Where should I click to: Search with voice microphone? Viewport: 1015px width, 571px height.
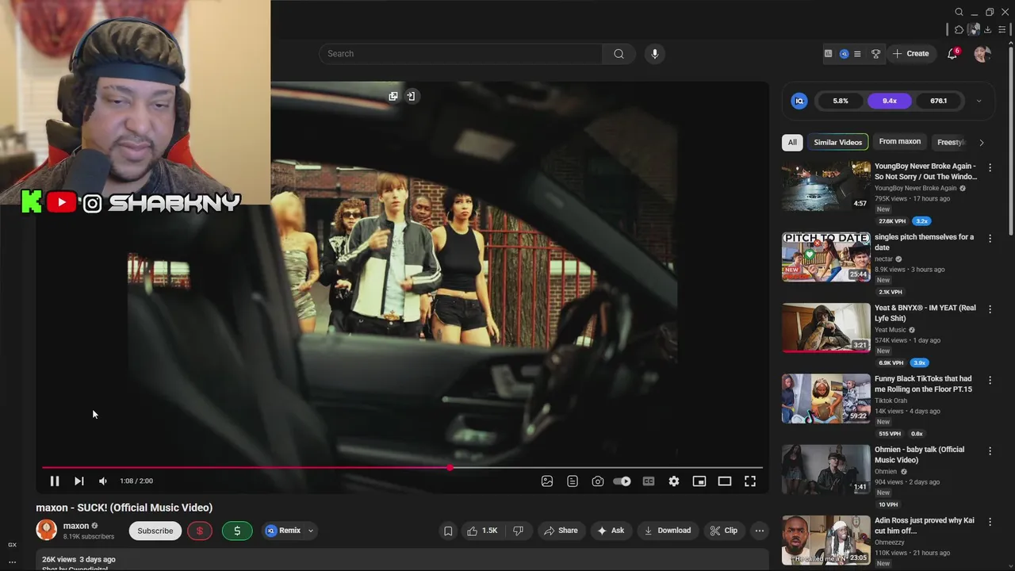coord(654,54)
